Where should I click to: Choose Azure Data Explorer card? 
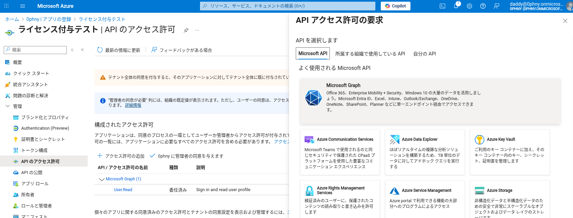pos(425,152)
